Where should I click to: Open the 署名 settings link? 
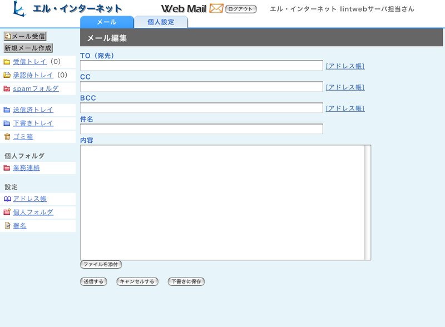[x=19, y=226]
